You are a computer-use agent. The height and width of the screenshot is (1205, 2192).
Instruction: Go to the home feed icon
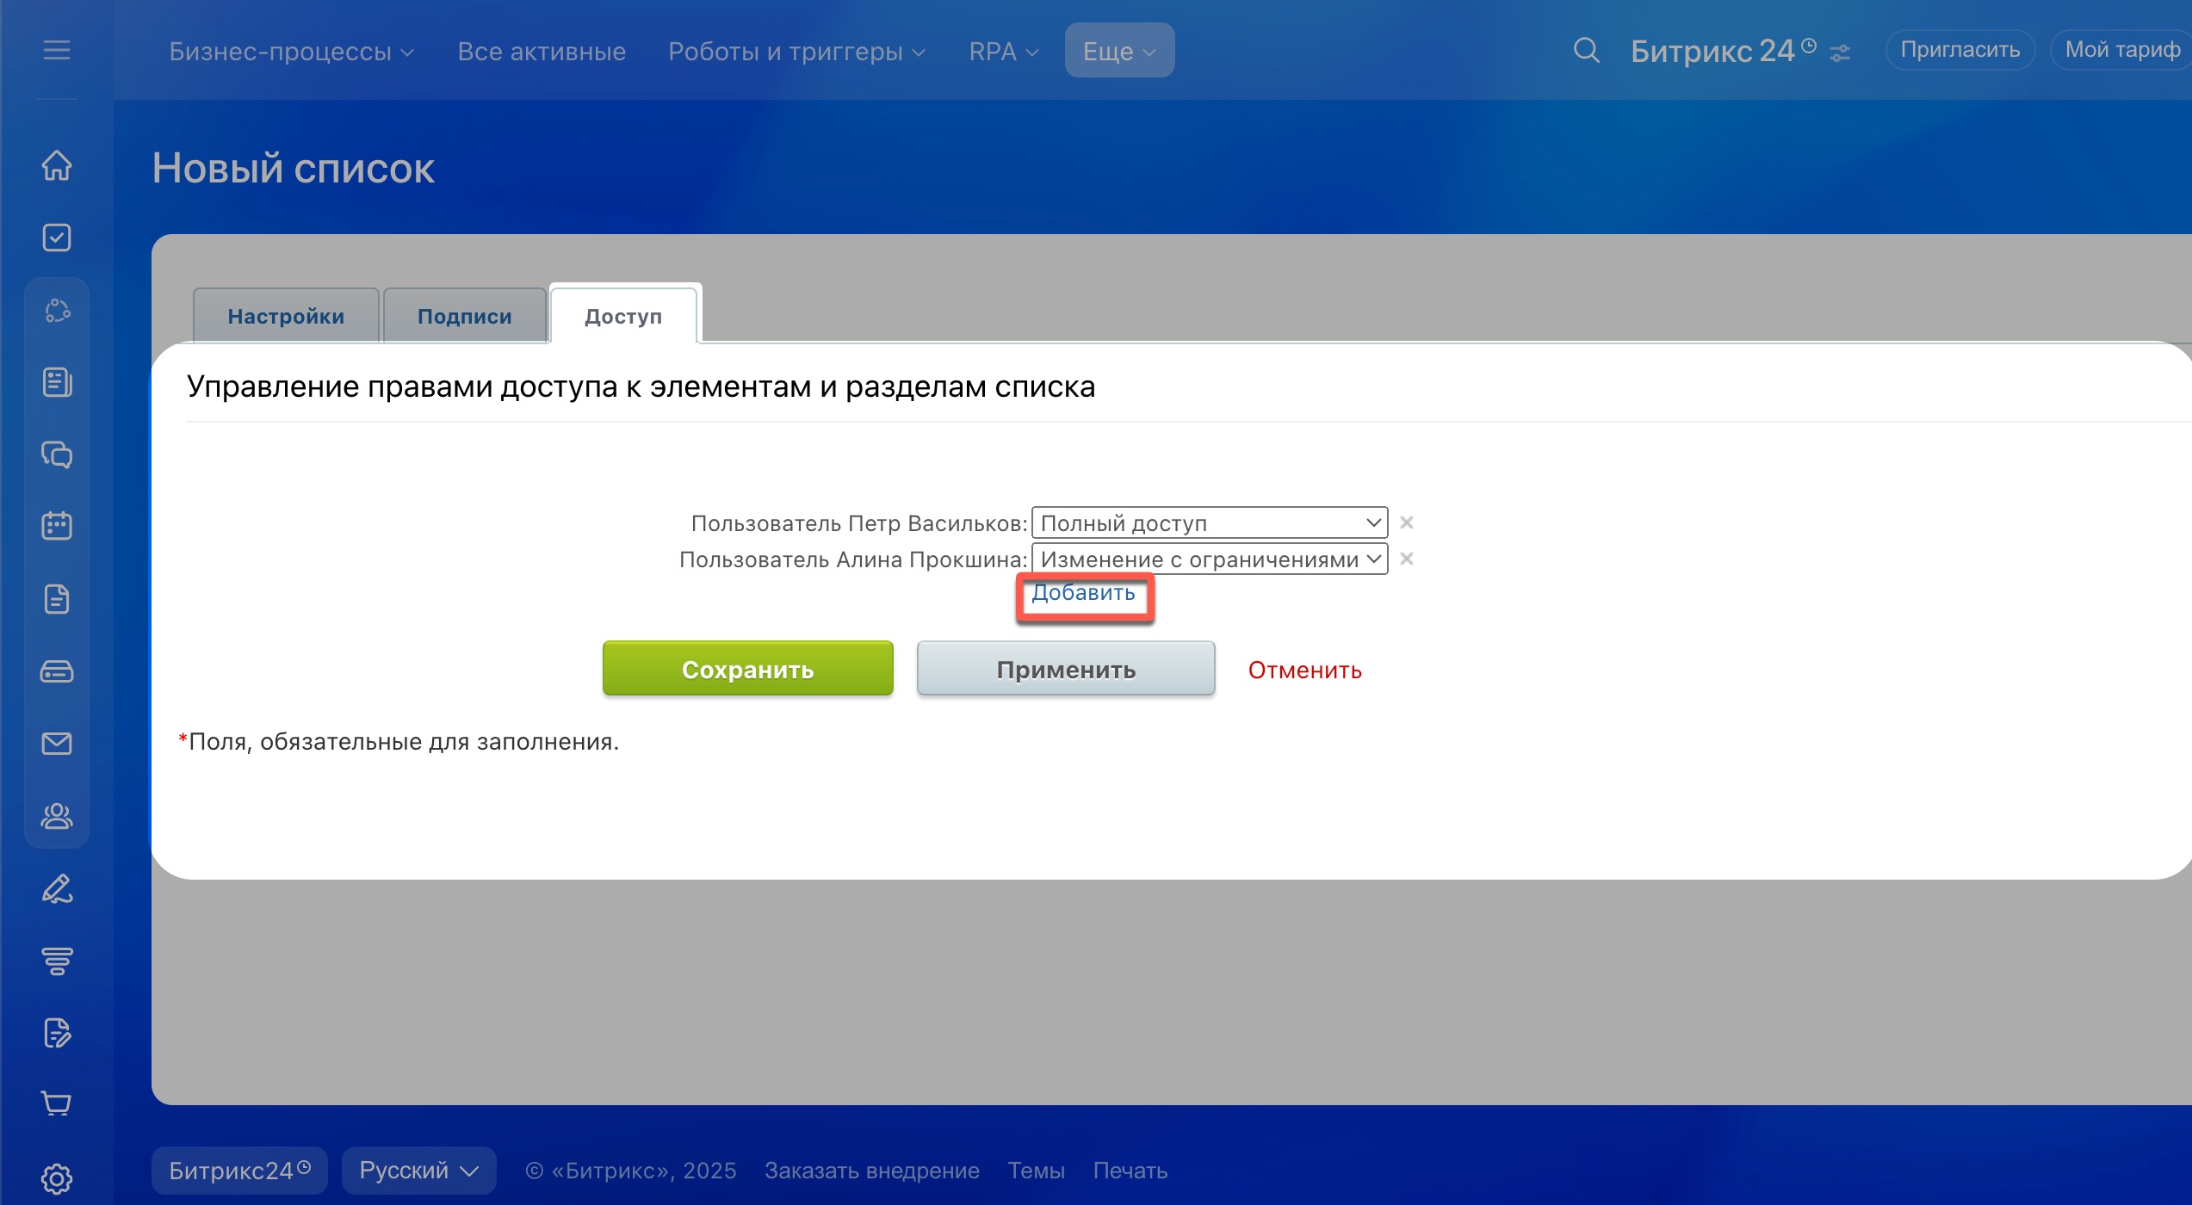57,165
